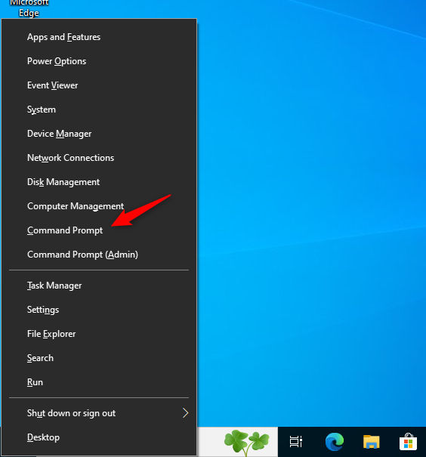The height and width of the screenshot is (457, 426).
Task: Open the File Explorer taskbar icon
Action: coord(371,442)
